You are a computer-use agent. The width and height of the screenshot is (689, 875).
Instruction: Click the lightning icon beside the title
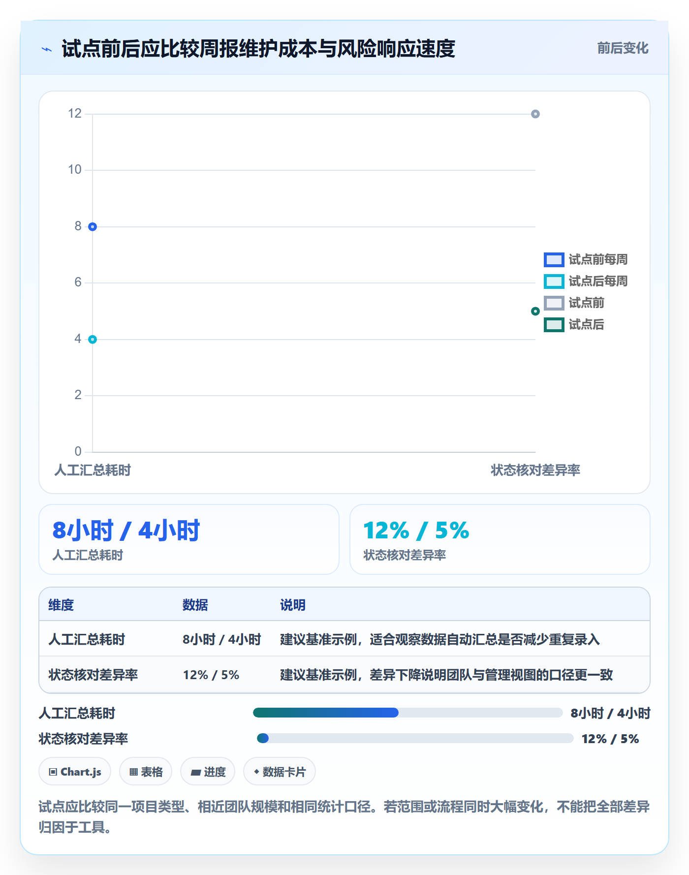[x=47, y=49]
